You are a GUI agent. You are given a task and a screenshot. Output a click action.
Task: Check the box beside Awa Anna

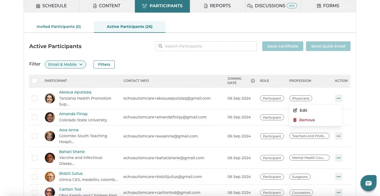(x=35, y=136)
